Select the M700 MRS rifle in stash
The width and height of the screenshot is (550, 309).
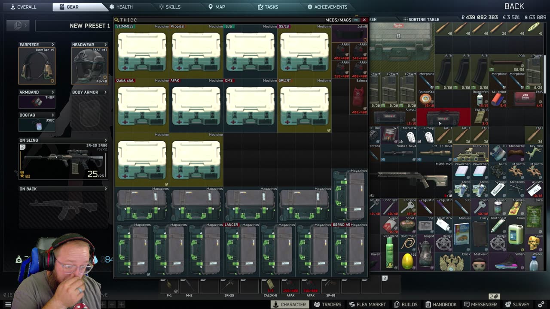click(411, 180)
